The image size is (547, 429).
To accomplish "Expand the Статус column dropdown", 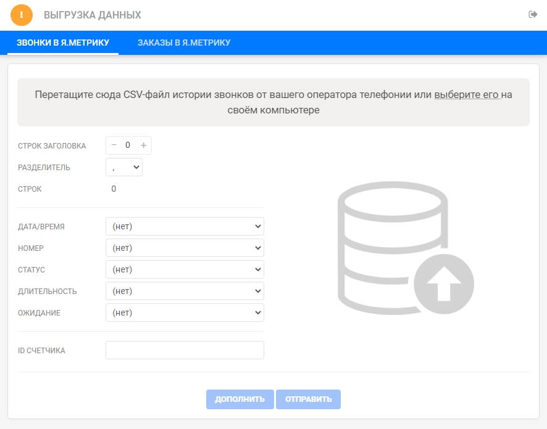I will pyautogui.click(x=185, y=270).
